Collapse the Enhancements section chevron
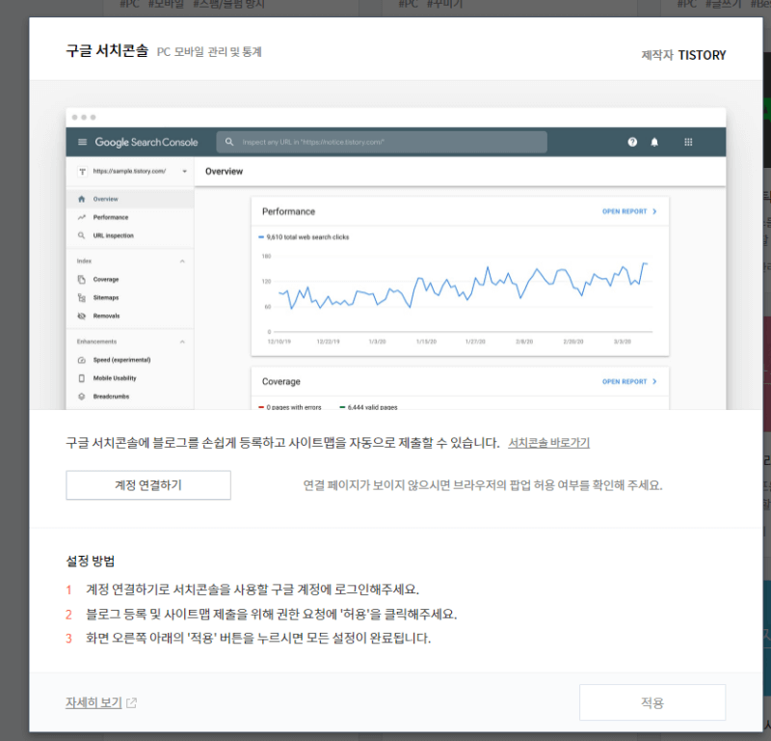This screenshot has height=741, width=771. tap(182, 342)
